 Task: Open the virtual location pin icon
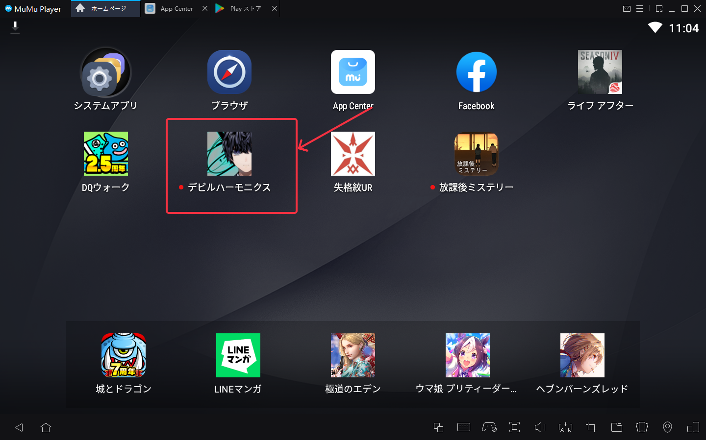coord(668,427)
